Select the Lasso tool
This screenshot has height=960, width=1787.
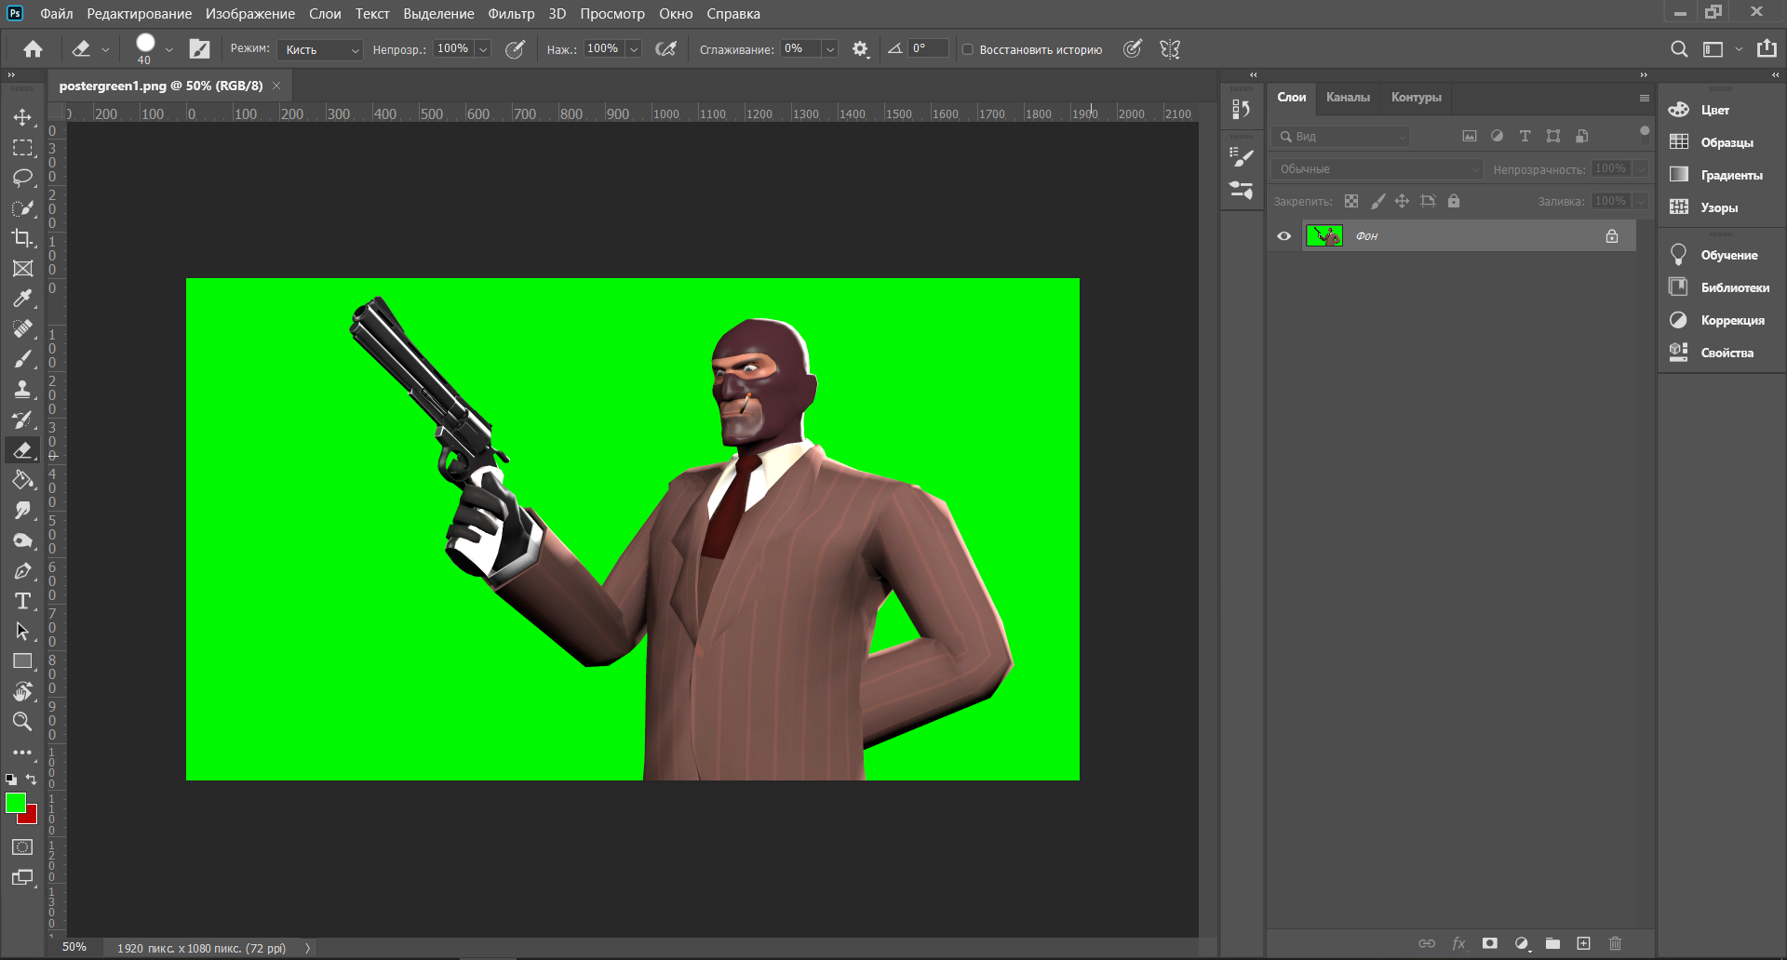coord(22,178)
